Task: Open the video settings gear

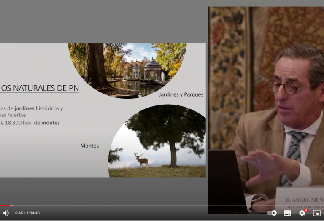Action: [x=302, y=213]
